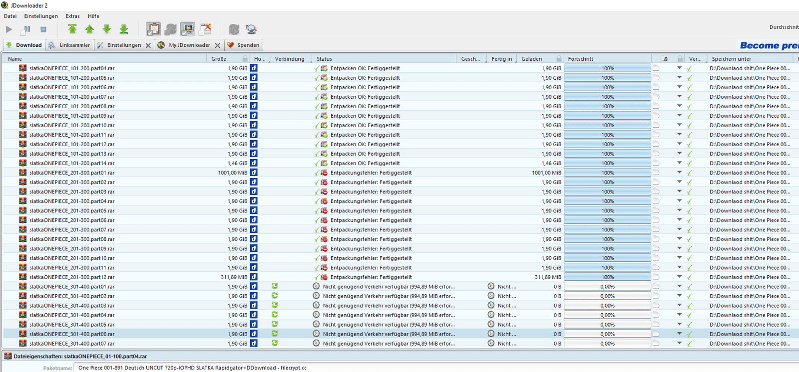Open the Einstellungen menu in menu bar
The image size is (799, 372).
[x=41, y=16]
